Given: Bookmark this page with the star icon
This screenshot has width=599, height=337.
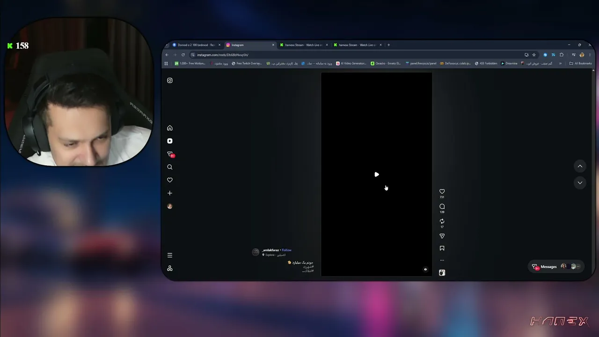Looking at the screenshot, I should click(x=534, y=55).
